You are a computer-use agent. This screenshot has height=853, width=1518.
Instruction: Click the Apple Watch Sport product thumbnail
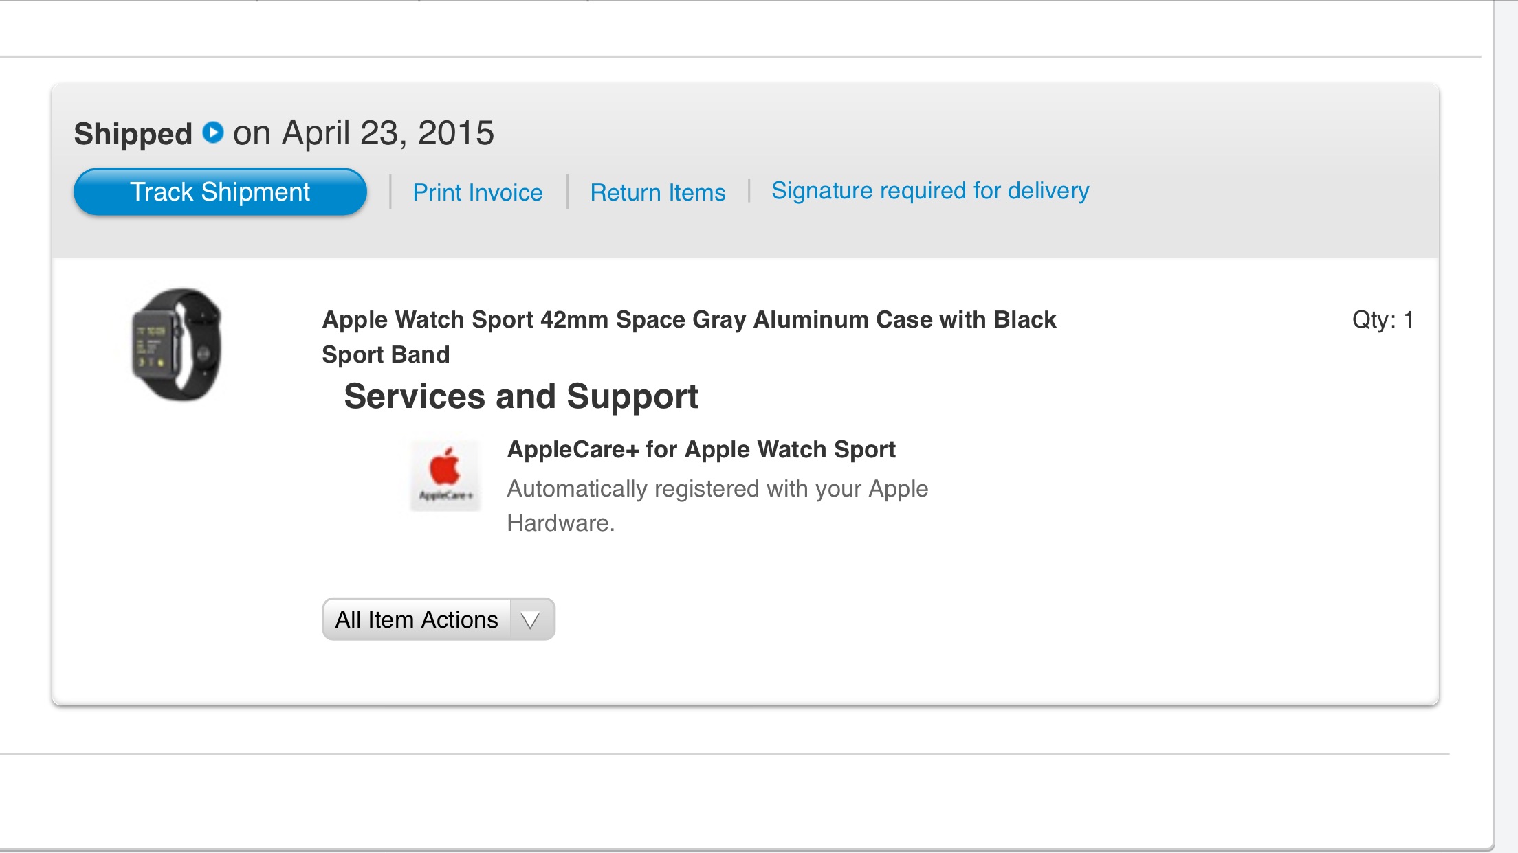(176, 345)
